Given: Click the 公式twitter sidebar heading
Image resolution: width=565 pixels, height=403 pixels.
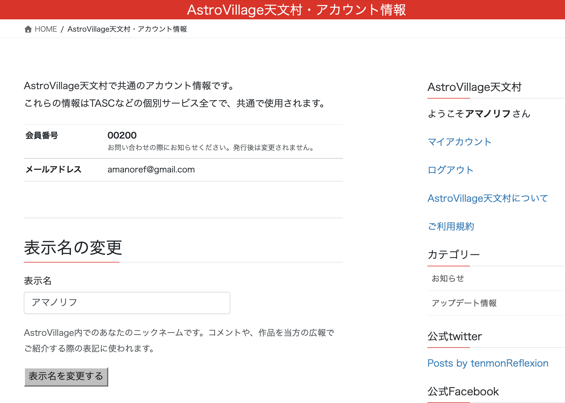Looking at the screenshot, I should (x=454, y=336).
